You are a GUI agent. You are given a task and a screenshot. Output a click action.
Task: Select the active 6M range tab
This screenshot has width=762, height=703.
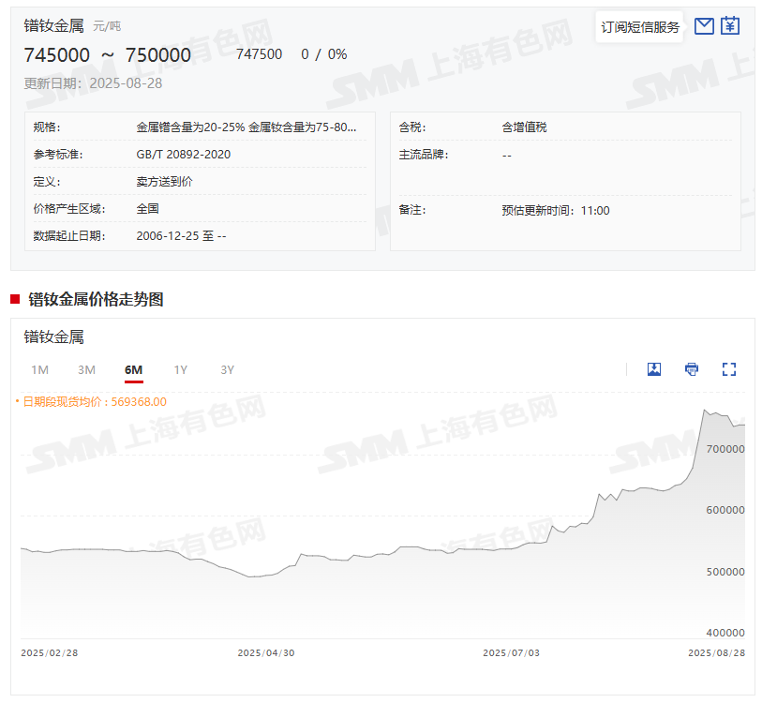(x=133, y=370)
